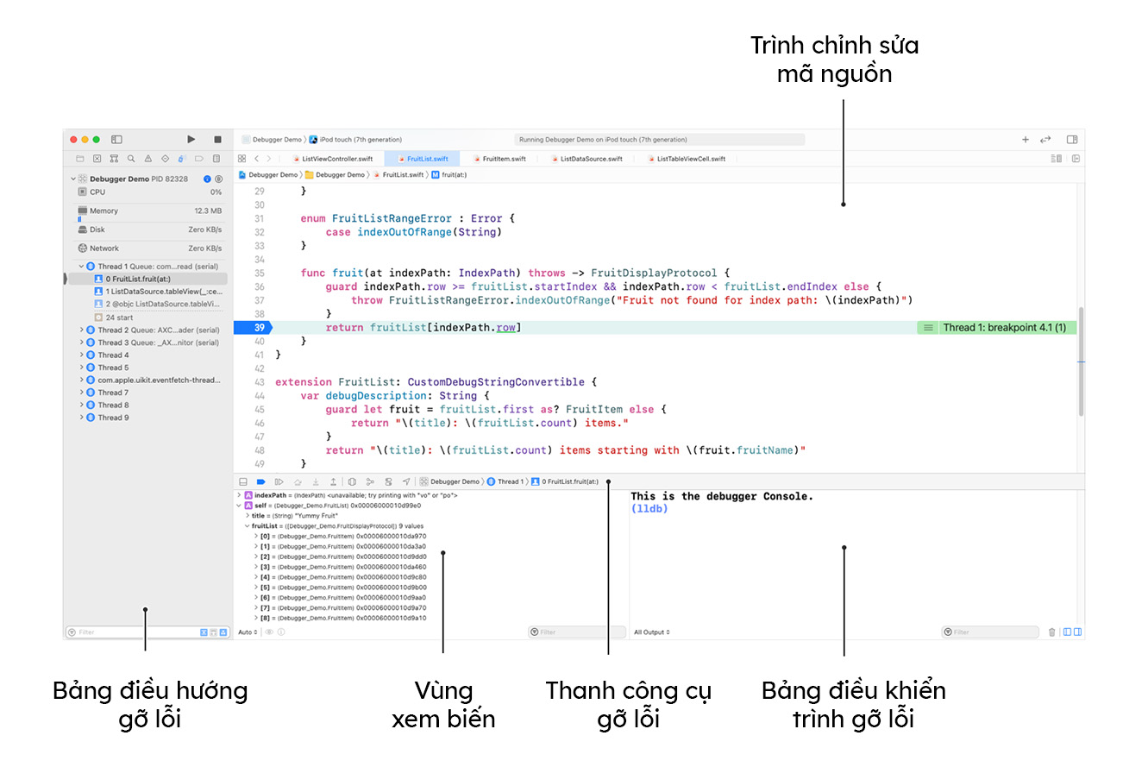Adjust editor options icon

1057,159
